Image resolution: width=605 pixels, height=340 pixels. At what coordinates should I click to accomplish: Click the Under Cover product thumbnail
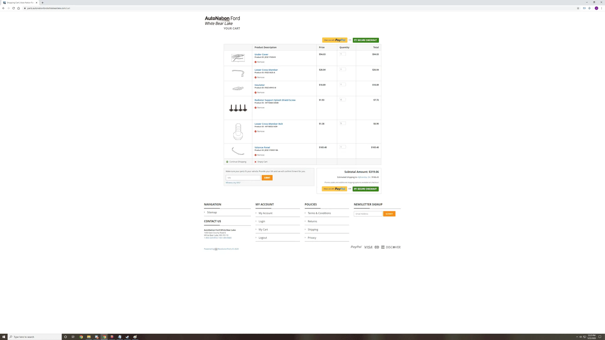[238, 58]
